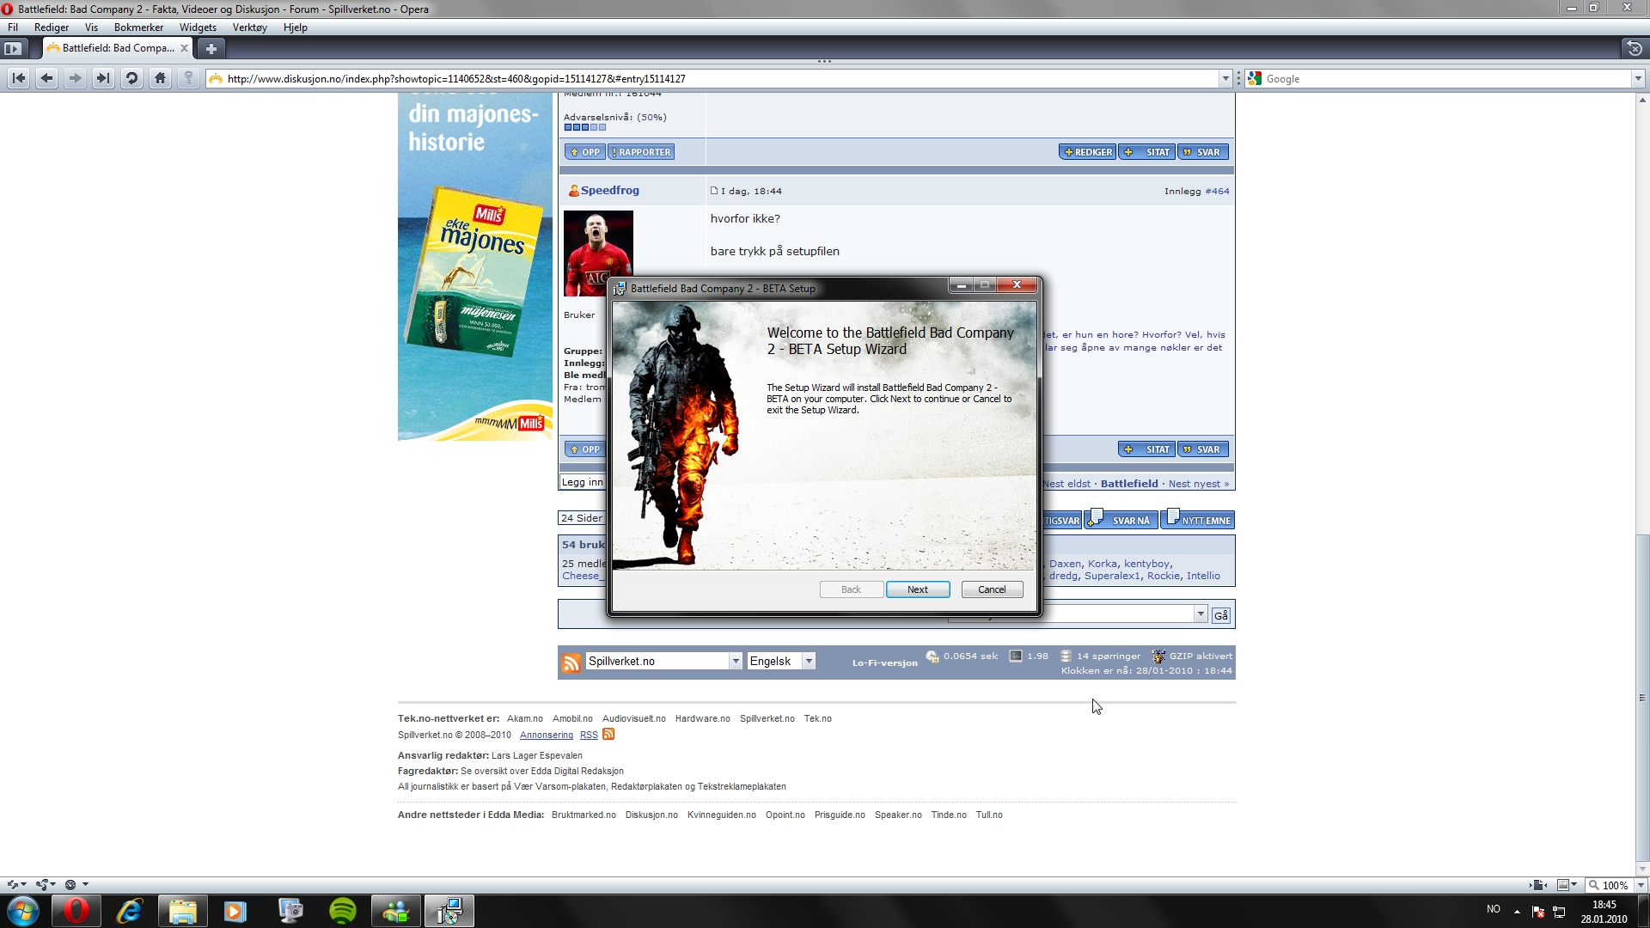Click the RSS feed icon near Spillverket.no dropdown
Image resolution: width=1650 pixels, height=928 pixels.
point(571,662)
